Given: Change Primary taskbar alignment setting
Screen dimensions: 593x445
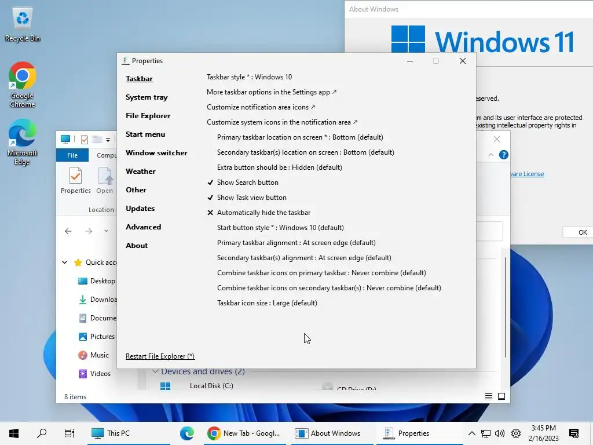Looking at the screenshot, I should point(296,243).
